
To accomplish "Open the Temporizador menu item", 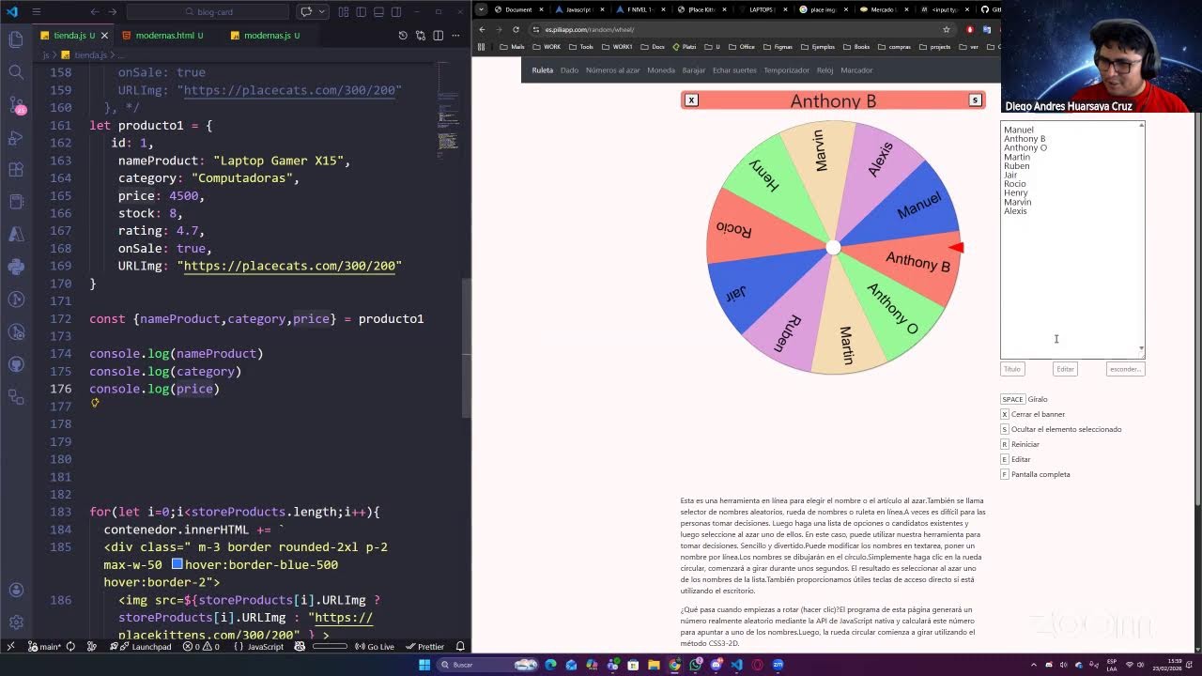I will click(786, 70).
